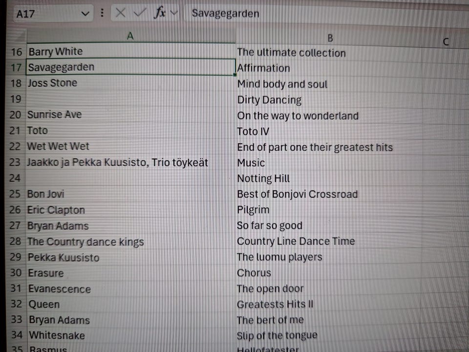Click the cell Savagegarden in column A
The height and width of the screenshot is (352, 469).
point(131,67)
